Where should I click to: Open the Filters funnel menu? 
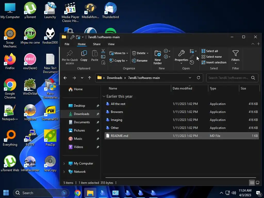pos(235,57)
